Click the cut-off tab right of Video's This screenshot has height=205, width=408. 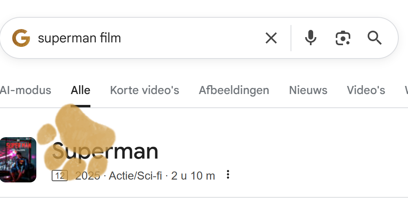point(406,90)
